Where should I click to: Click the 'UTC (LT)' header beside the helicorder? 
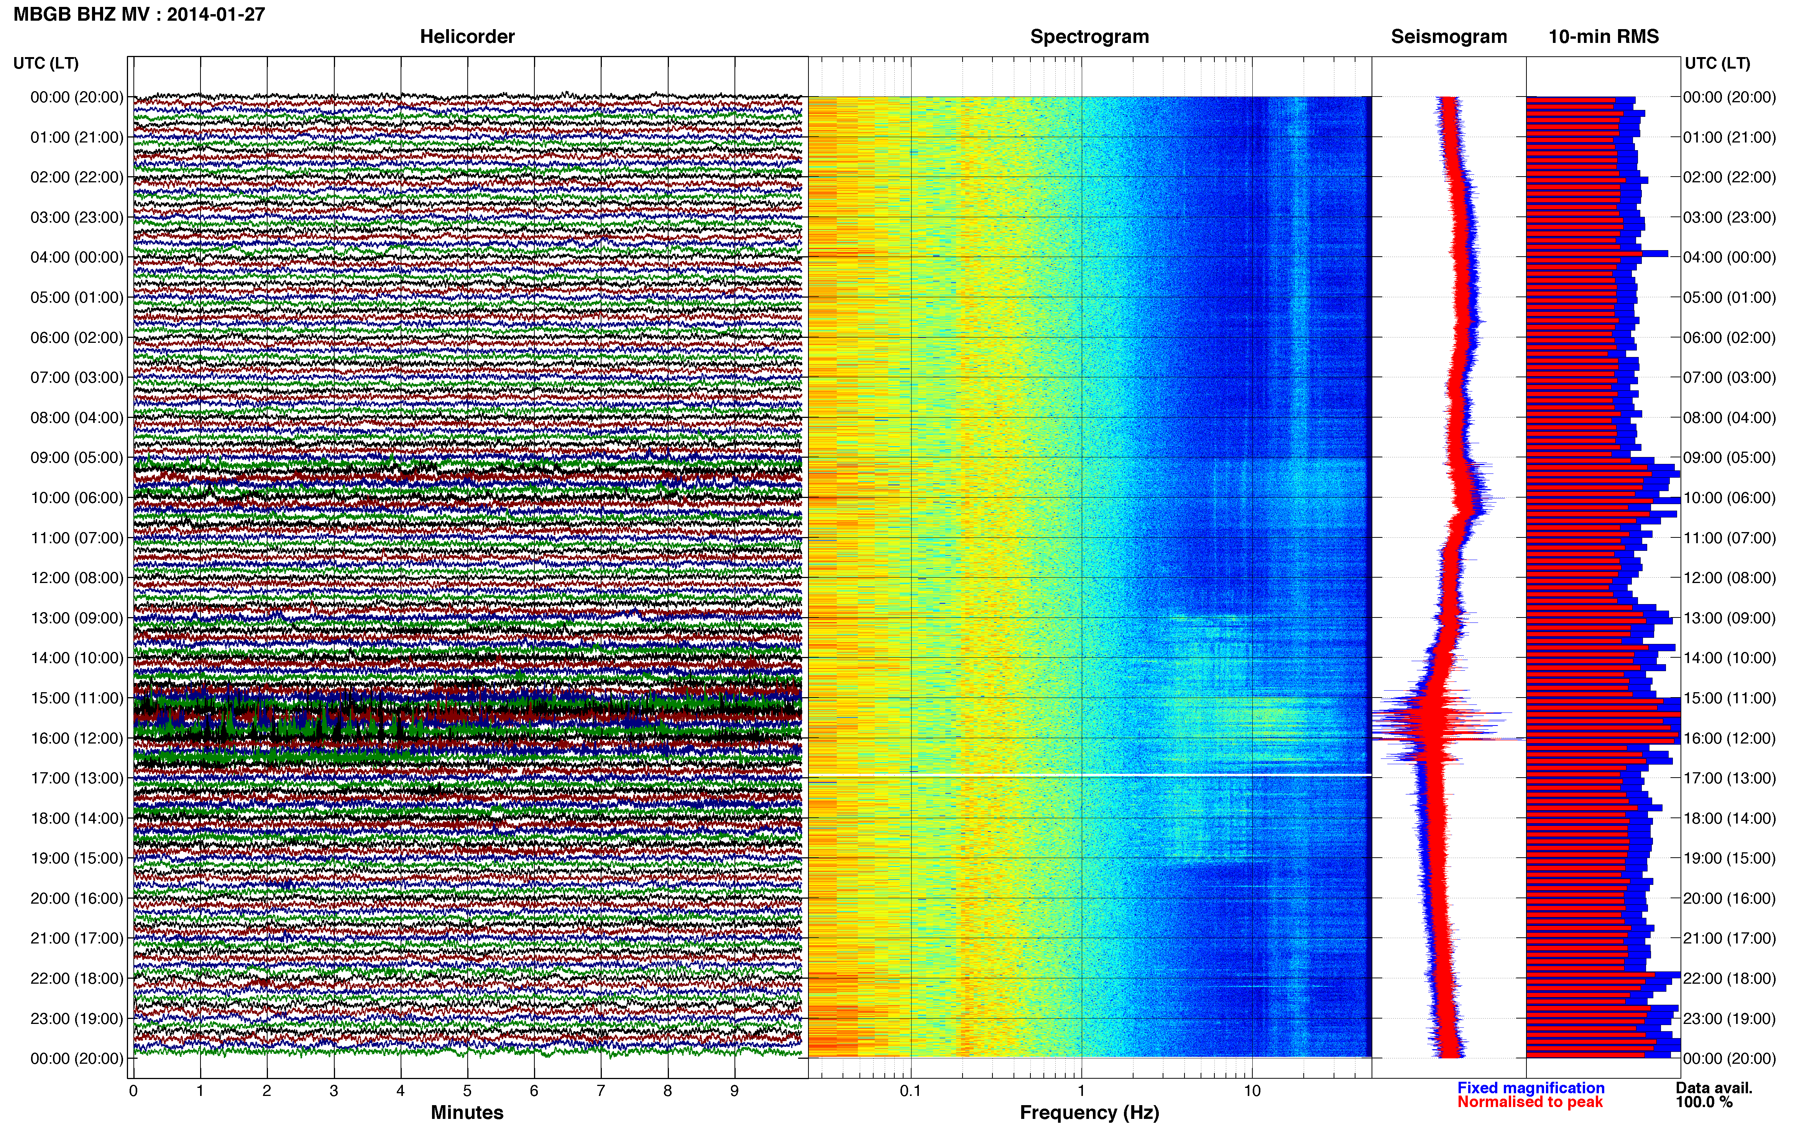[x=46, y=63]
